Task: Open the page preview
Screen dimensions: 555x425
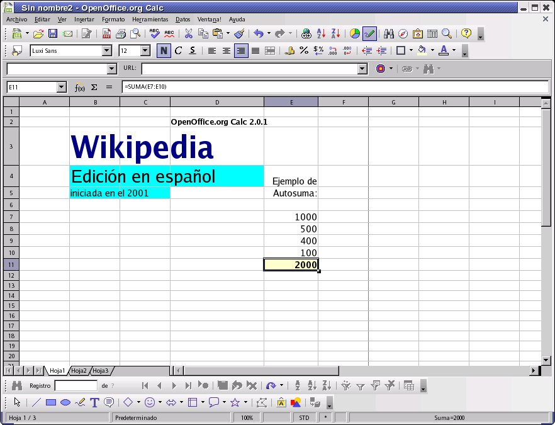Action: (x=135, y=33)
